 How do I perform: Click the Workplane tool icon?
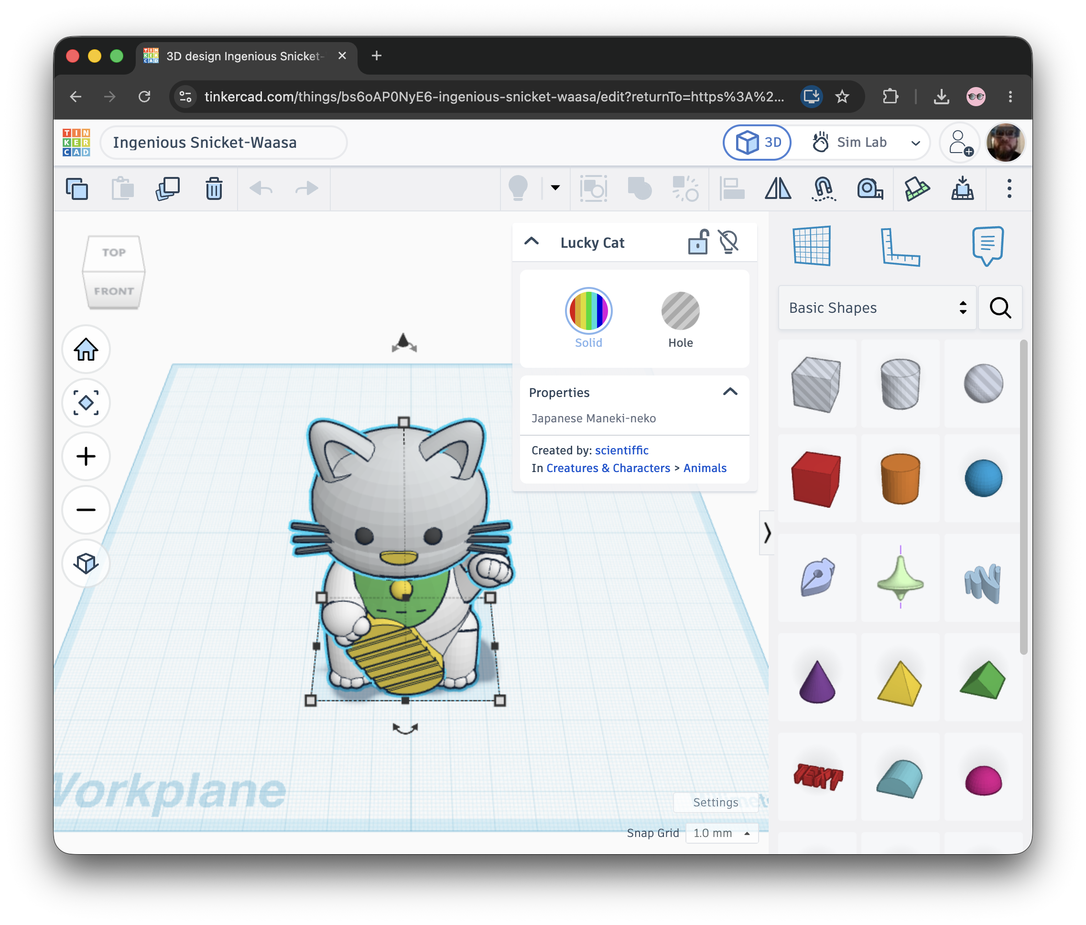(x=811, y=245)
